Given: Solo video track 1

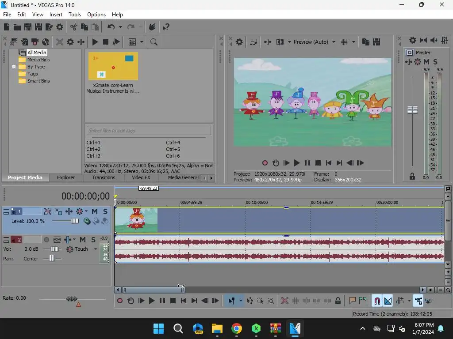Looking at the screenshot, I should coord(105,211).
